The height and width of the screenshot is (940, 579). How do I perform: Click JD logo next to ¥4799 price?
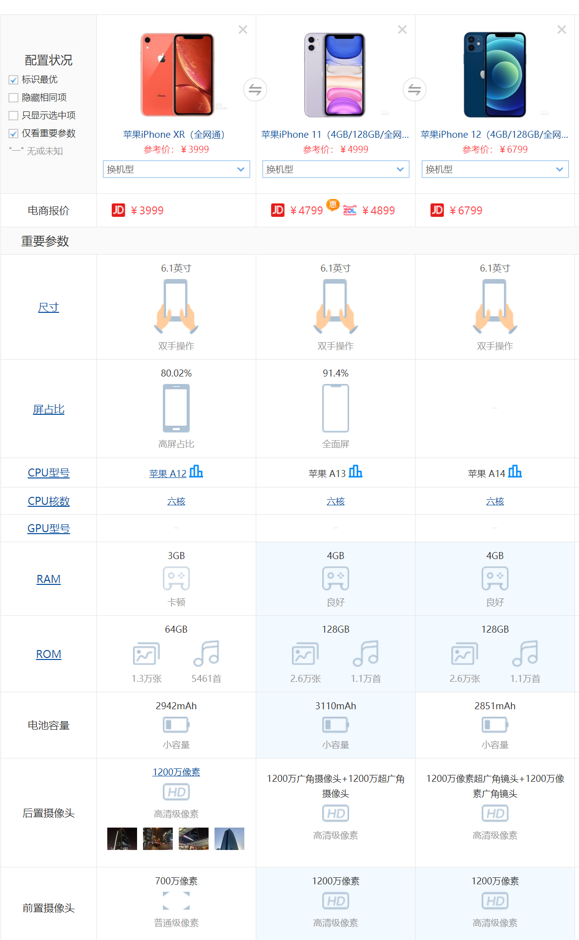278,210
